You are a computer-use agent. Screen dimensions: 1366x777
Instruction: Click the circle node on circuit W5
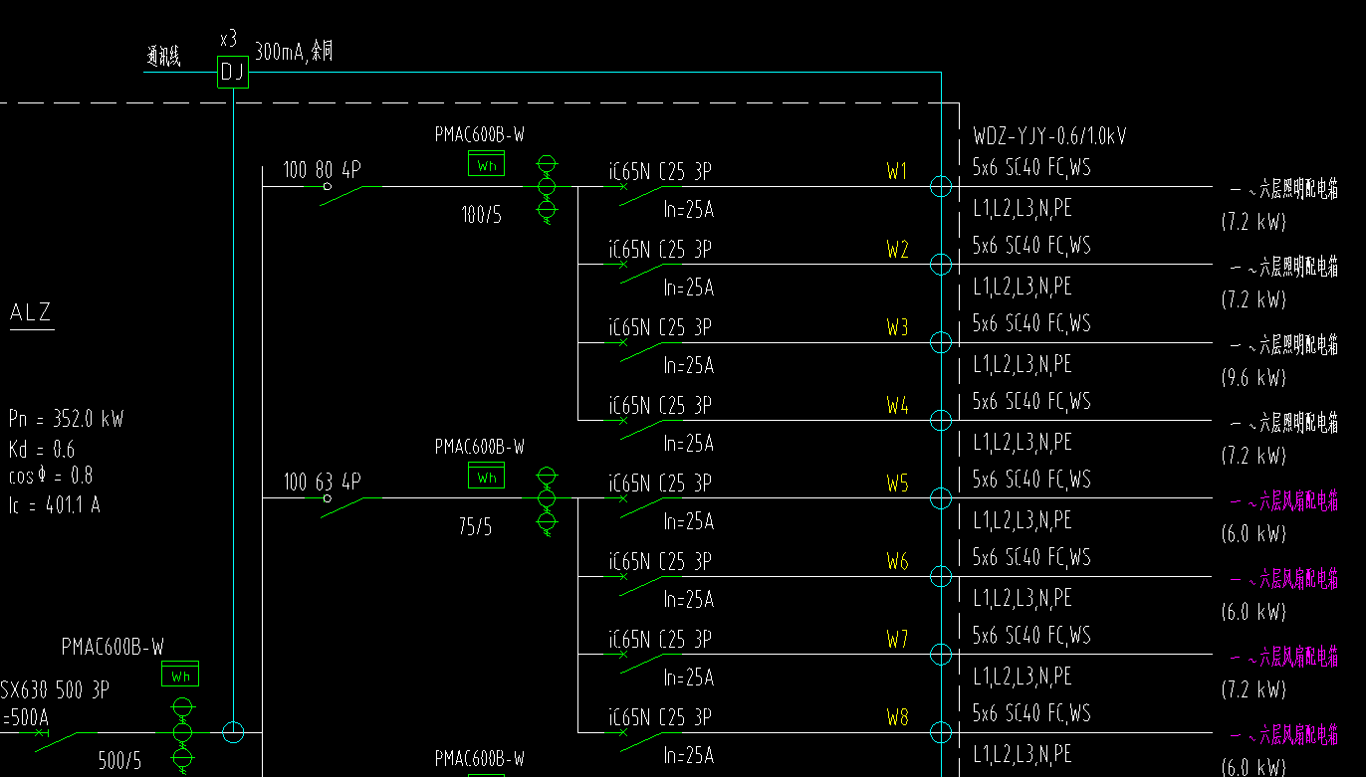click(940, 497)
